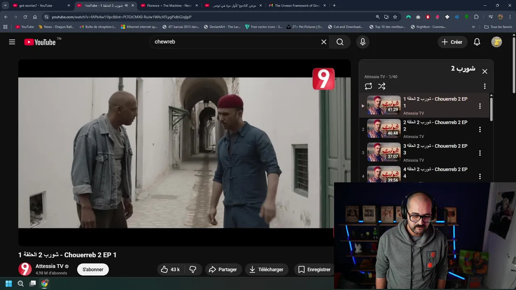The image size is (516, 290).
Task: Open the Nightbot bookmark
Action: (x=428, y=27)
